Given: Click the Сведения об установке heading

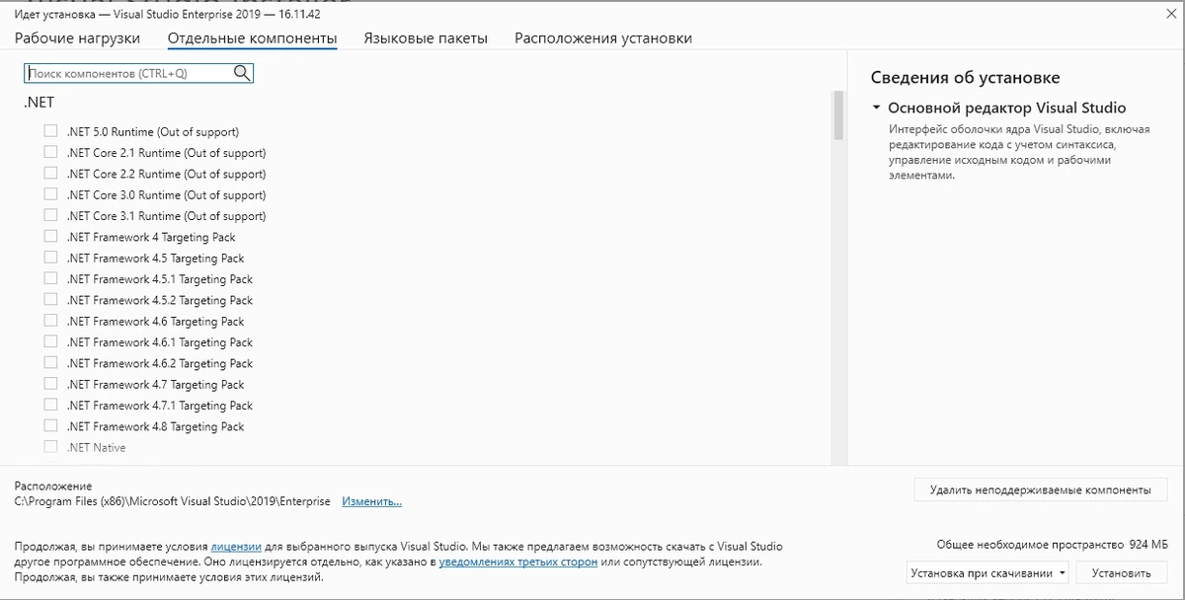Looking at the screenshot, I should pos(966,78).
